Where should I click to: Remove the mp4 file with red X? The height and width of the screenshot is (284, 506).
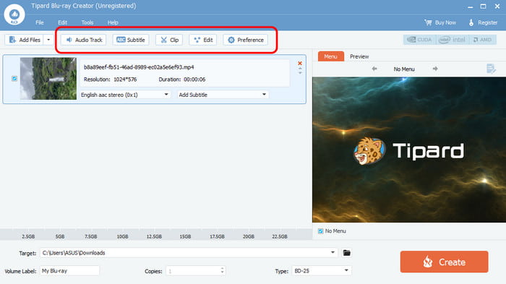point(300,64)
